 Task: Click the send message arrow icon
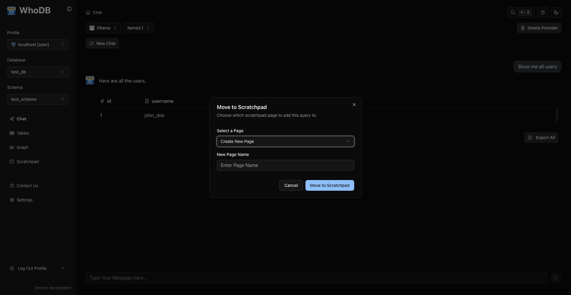click(556, 278)
